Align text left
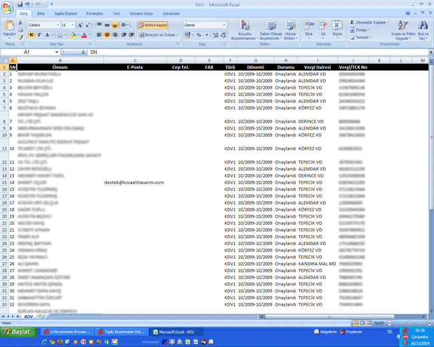This screenshot has height=347, width=434. click(99, 35)
